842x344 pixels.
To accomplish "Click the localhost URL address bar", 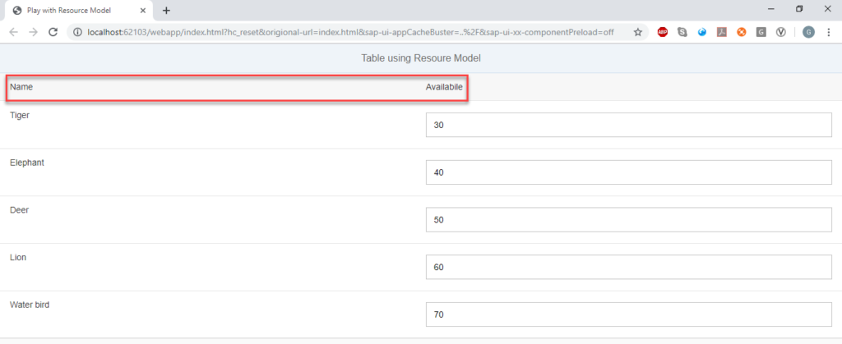I will (350, 32).
